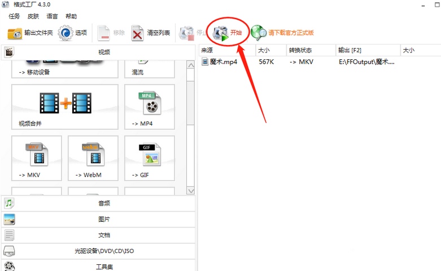The height and width of the screenshot is (271, 441).
Task: Open the 任务 menu
Action: (14, 16)
